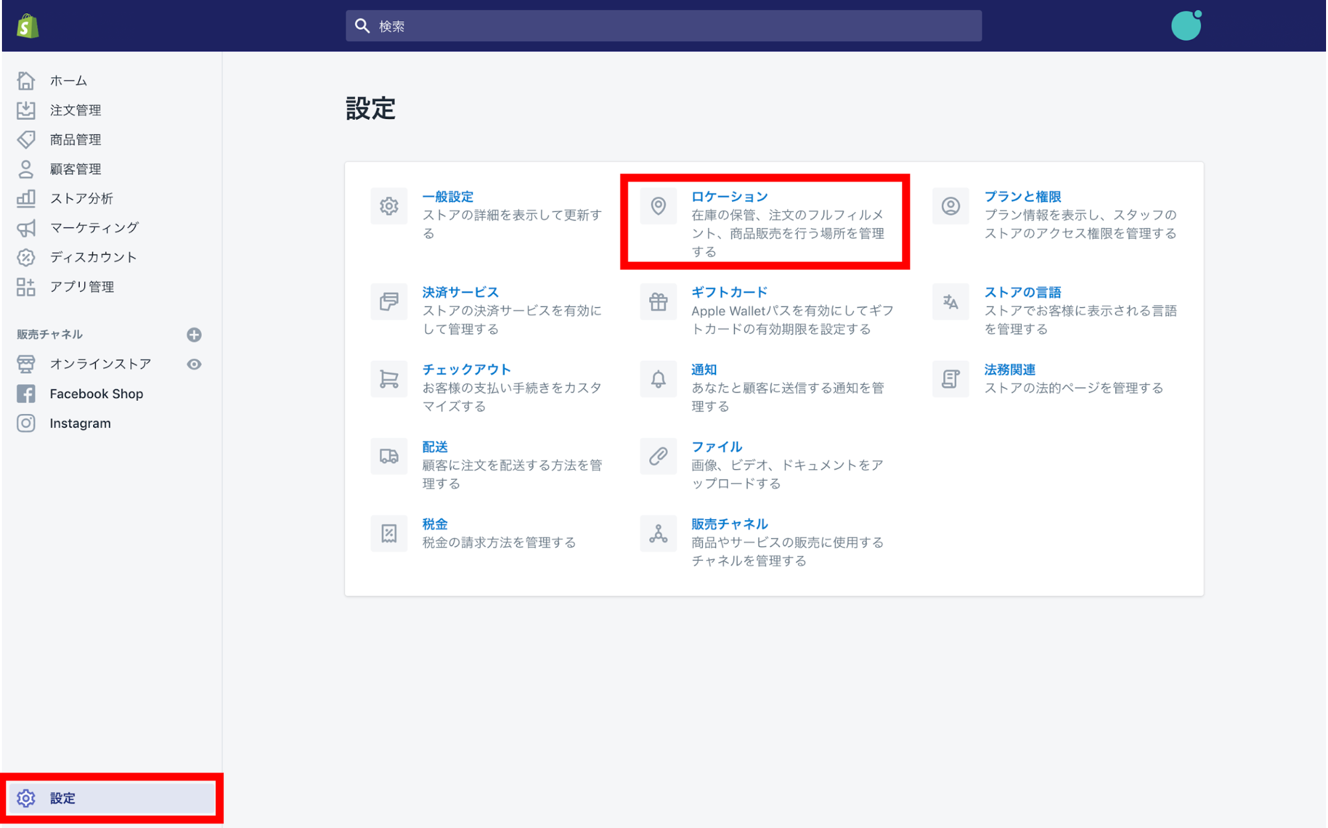The width and height of the screenshot is (1328, 828).
Task: Click the チェックアウト cart icon
Action: point(389,379)
